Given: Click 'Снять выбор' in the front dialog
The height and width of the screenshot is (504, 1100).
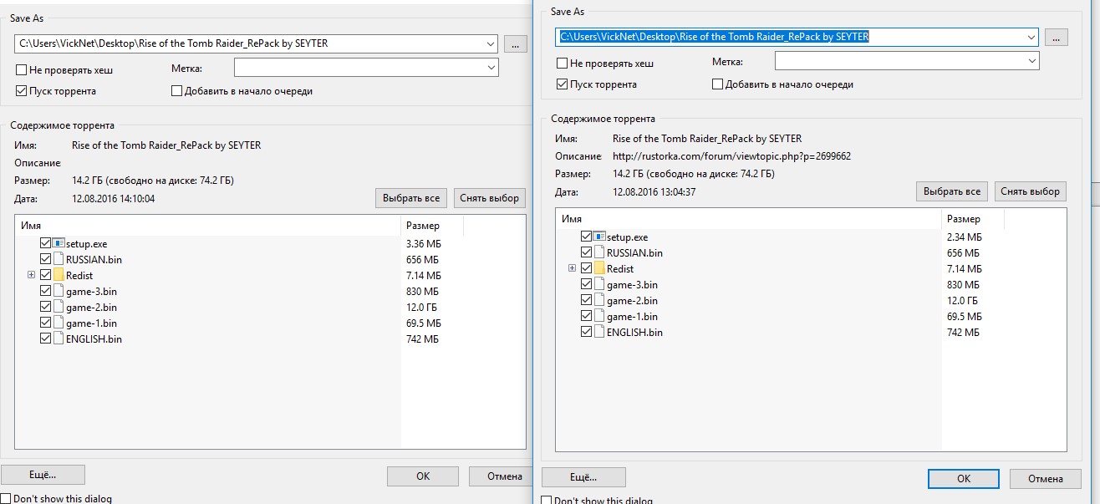Looking at the screenshot, I should click(x=1031, y=191).
